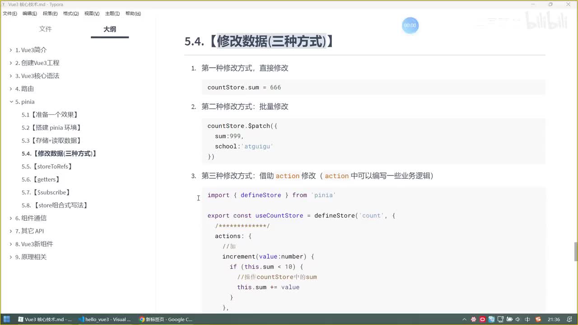Toggle the 中 input language indicator
This screenshot has width=578, height=325.
(x=527, y=319)
